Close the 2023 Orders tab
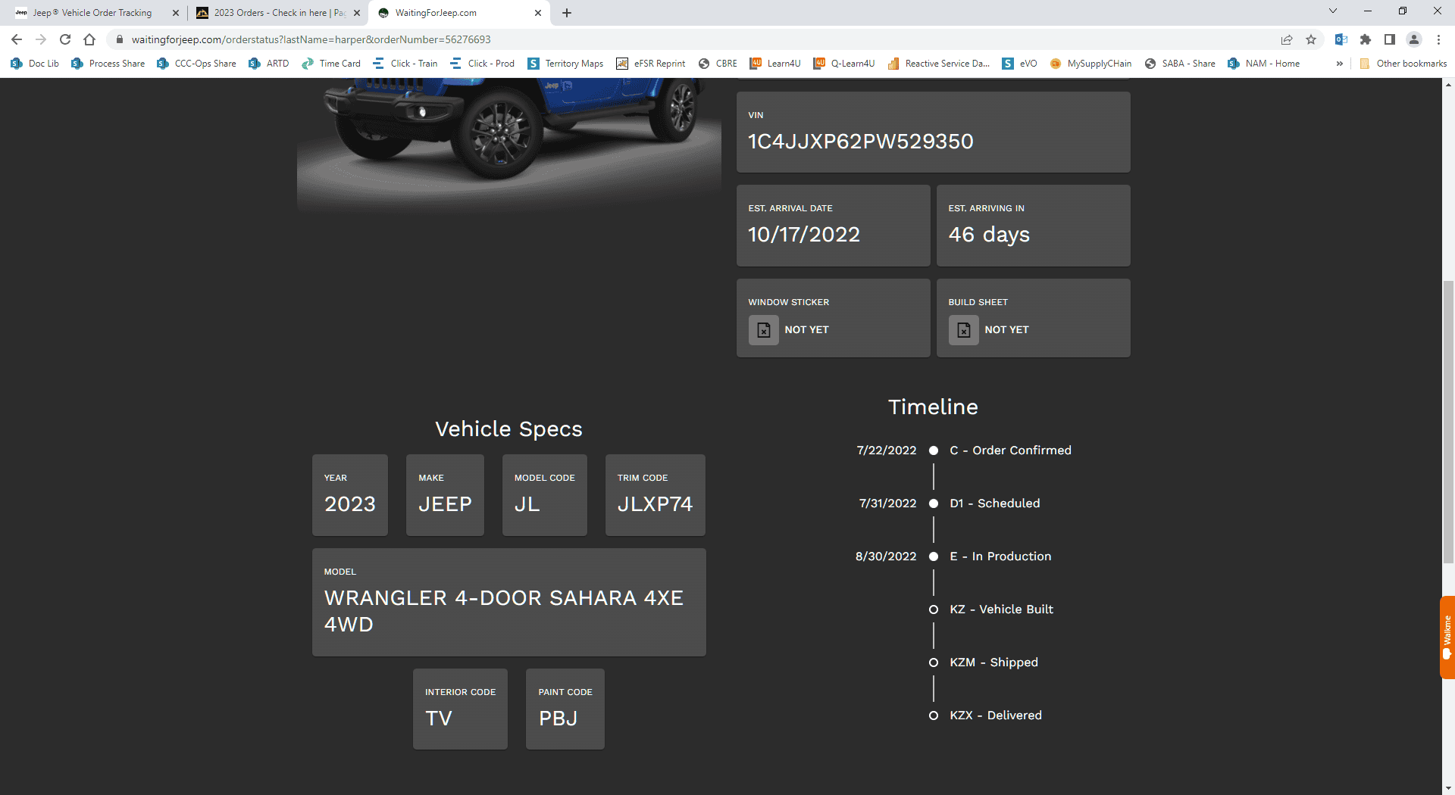 357,13
